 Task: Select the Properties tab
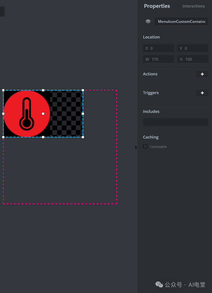click(157, 6)
